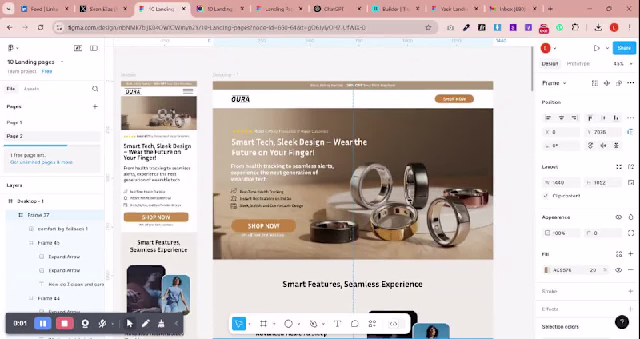This screenshot has height=339, width=640.
Task: Click the AC9576 fill color swatch
Action: [547, 270]
